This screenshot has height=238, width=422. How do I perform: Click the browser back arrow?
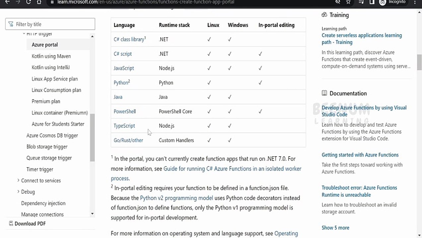7,2
